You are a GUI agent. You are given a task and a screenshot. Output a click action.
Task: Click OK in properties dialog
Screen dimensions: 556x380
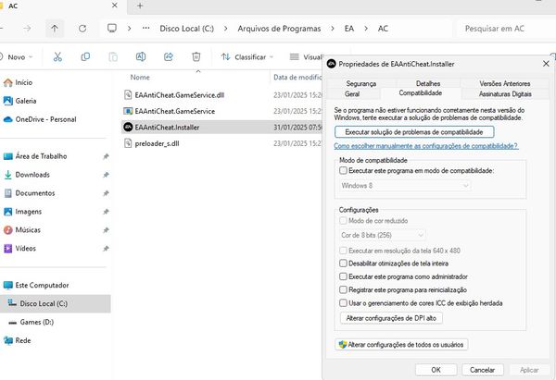(x=436, y=370)
